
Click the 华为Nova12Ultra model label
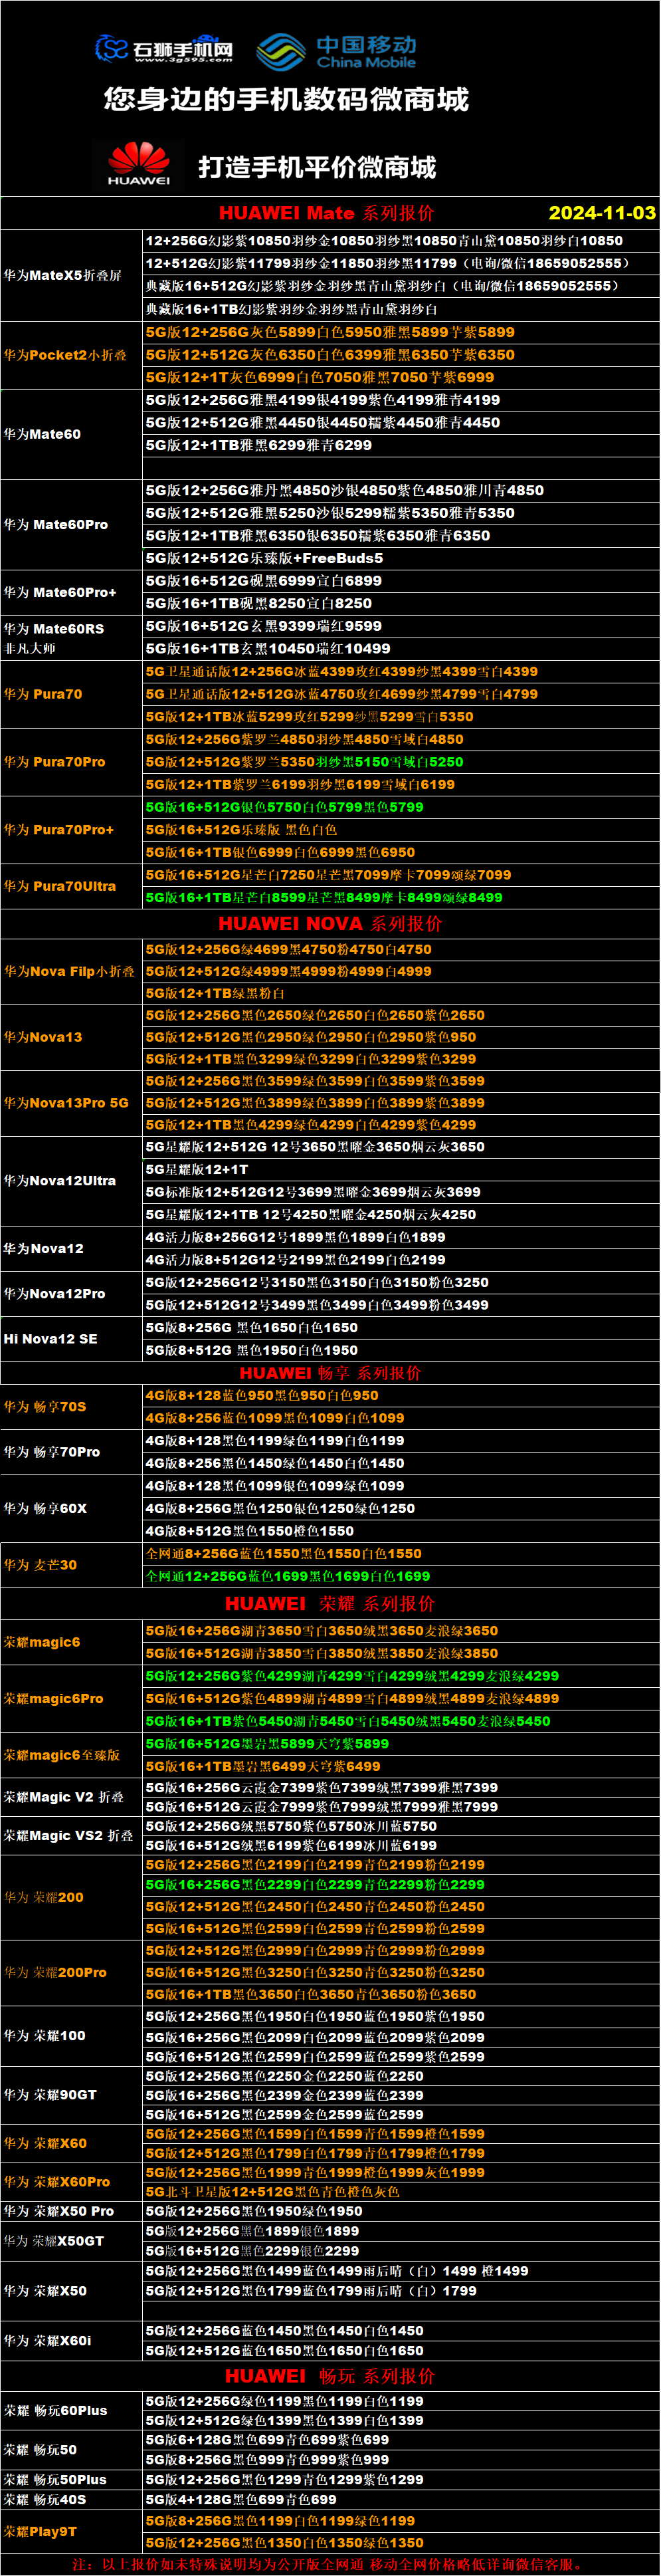tap(60, 1181)
